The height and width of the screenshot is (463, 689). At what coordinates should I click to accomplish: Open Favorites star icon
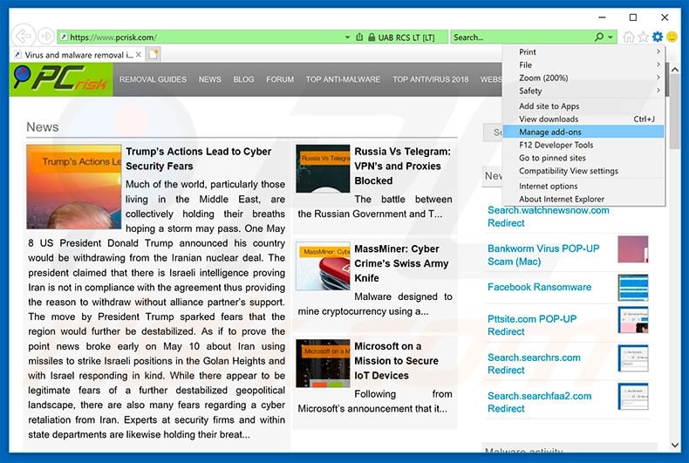point(643,37)
